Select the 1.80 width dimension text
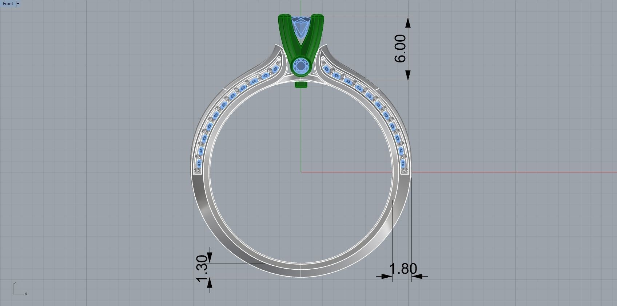 point(403,269)
